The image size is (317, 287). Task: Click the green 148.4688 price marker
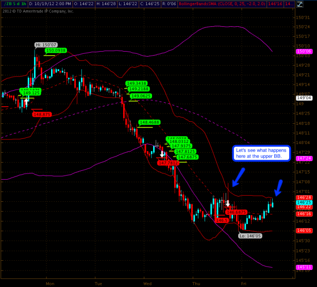point(149,122)
